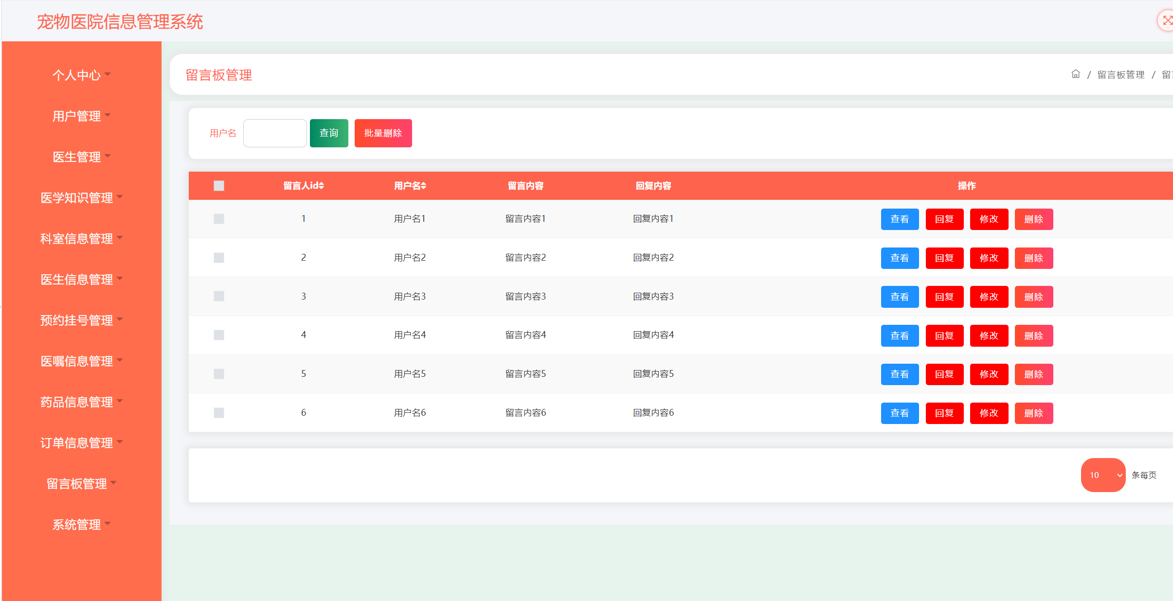Open the 10 items-per-page dropdown
The image size is (1173, 601).
click(x=1103, y=475)
